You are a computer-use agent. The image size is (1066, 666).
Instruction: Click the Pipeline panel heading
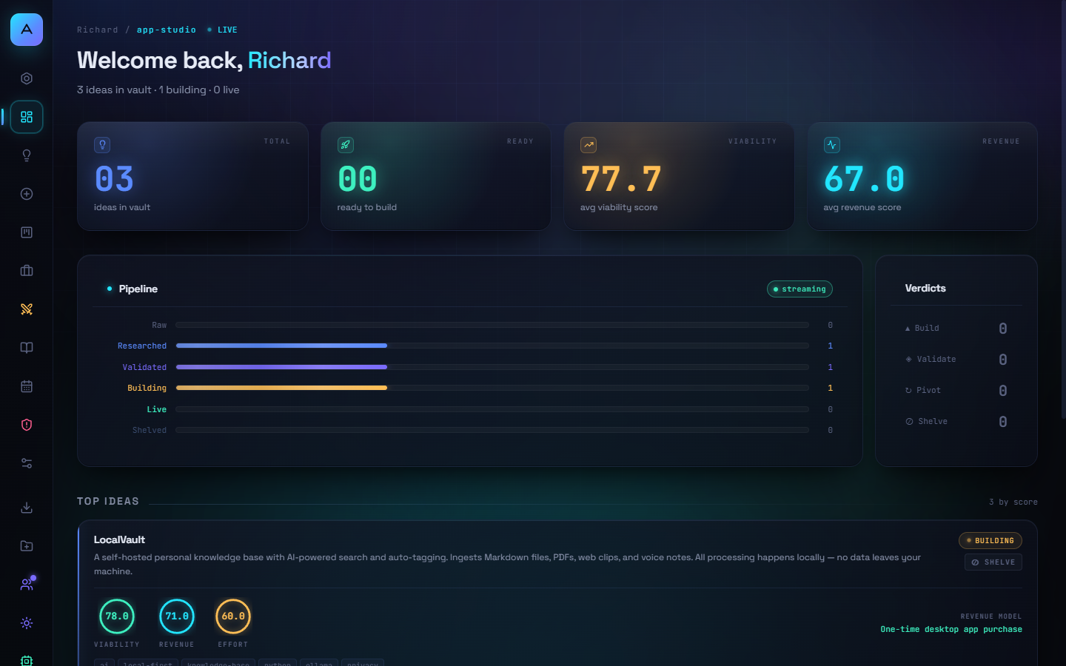coord(138,289)
